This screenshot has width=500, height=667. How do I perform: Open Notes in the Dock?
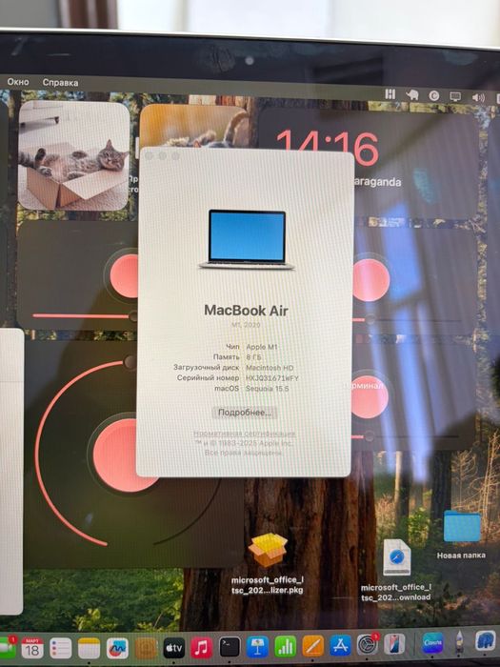click(x=89, y=648)
